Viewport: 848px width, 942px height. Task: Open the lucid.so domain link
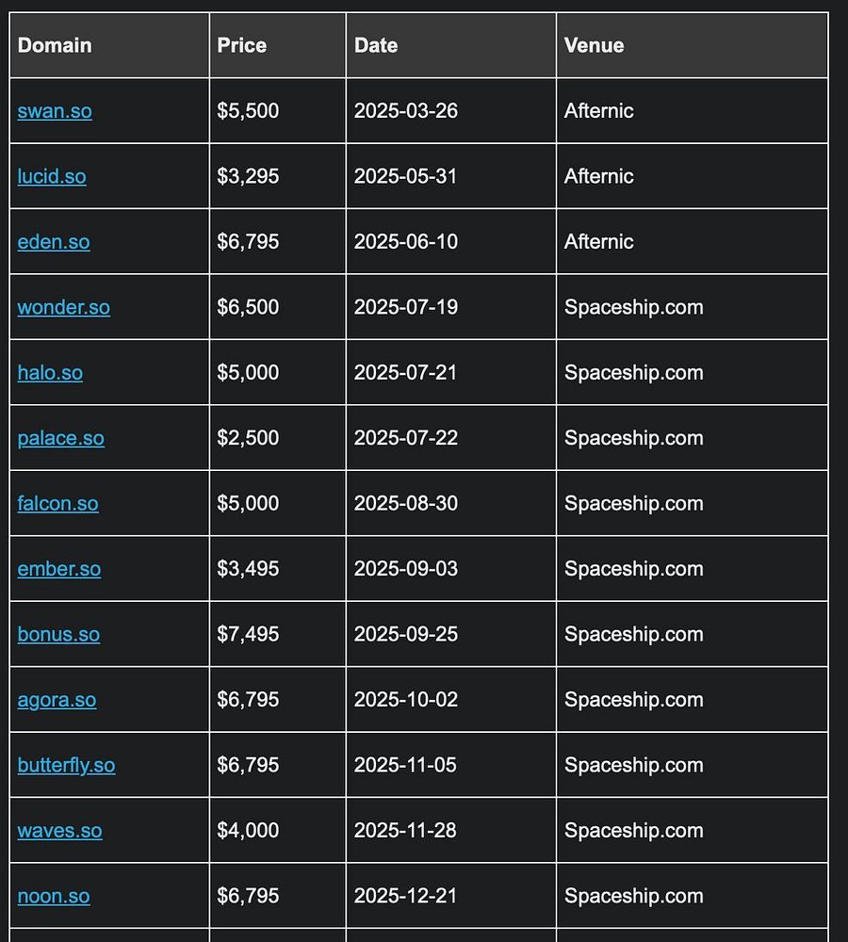pyautogui.click(x=52, y=177)
